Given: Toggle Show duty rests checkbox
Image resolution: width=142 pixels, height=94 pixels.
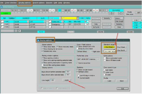Looking at the screenshot, I should pos(42,47).
